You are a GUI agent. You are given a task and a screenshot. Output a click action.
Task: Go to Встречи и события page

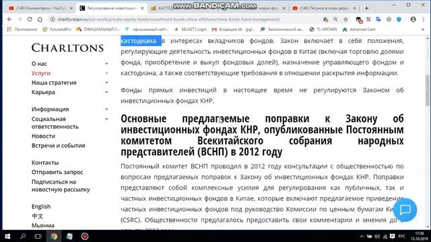pyautogui.click(x=59, y=146)
